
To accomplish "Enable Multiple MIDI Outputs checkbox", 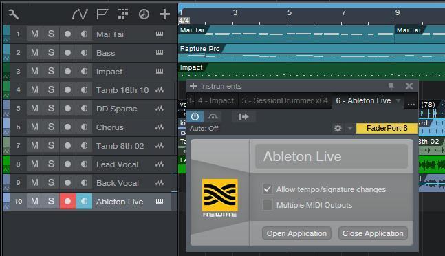I will tap(268, 205).
